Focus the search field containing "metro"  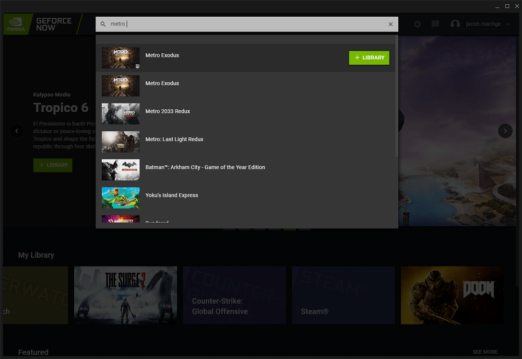[247, 25]
